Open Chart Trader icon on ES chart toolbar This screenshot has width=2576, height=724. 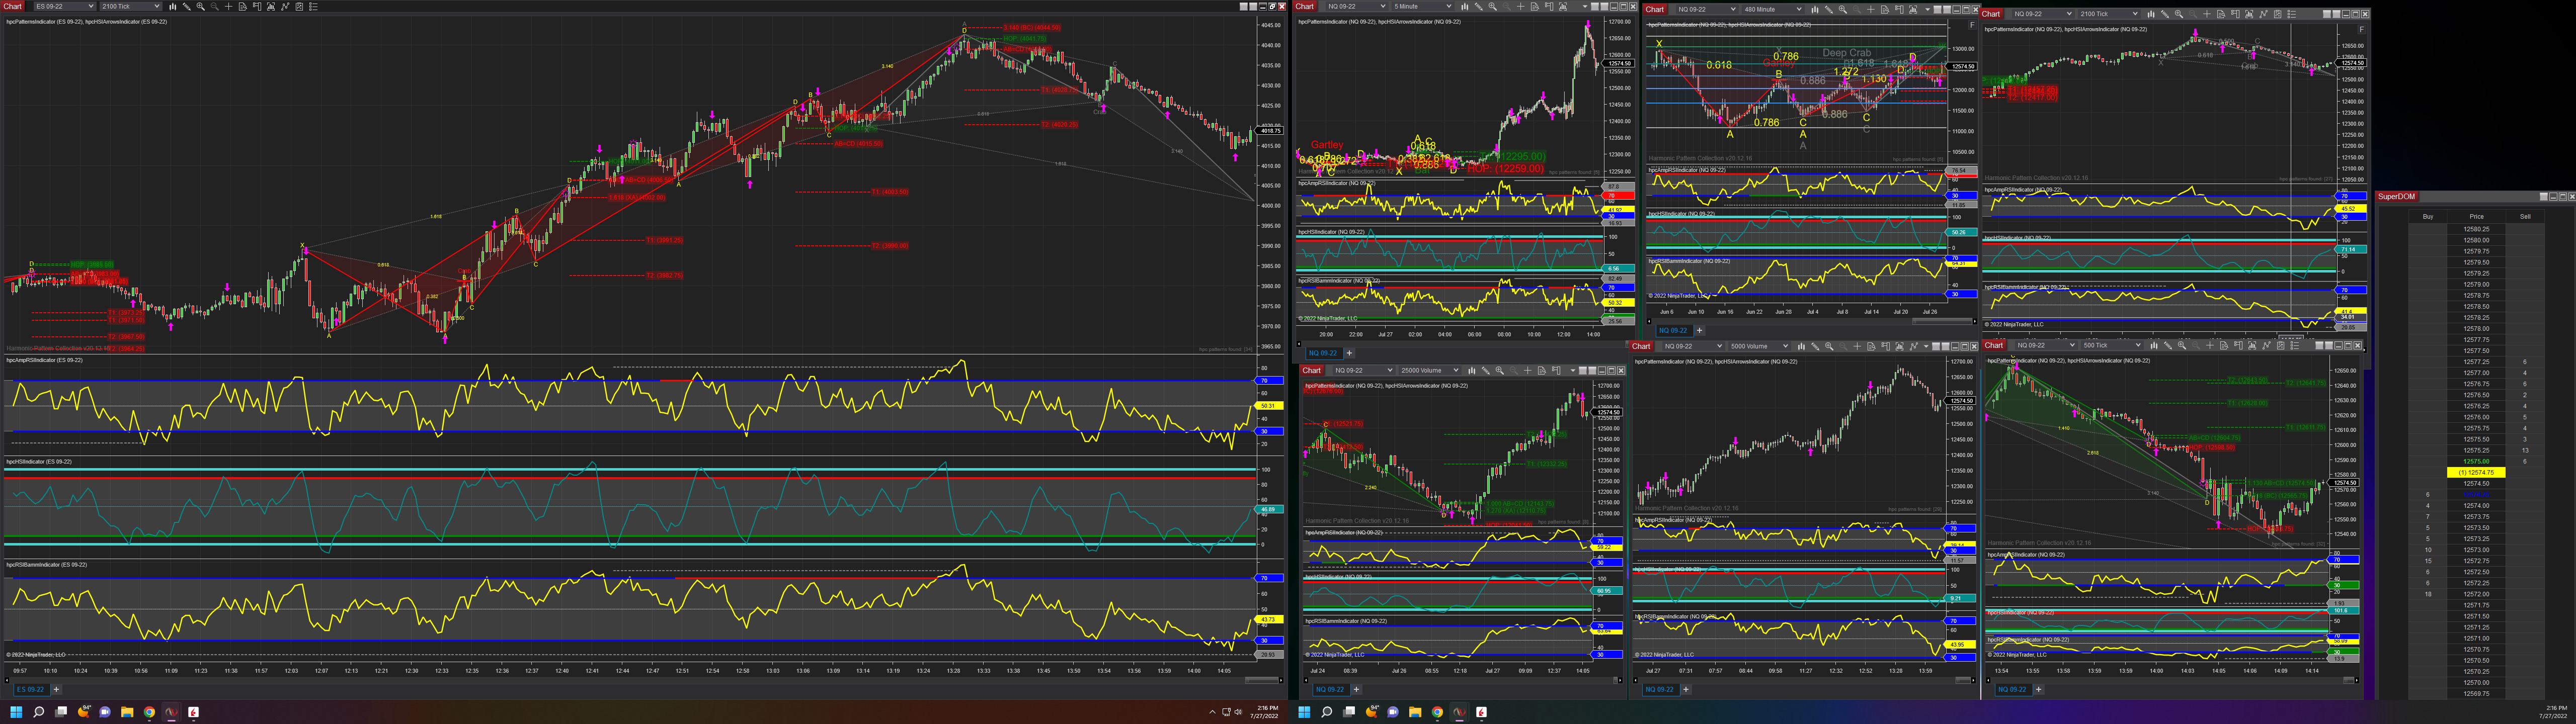click(x=257, y=6)
